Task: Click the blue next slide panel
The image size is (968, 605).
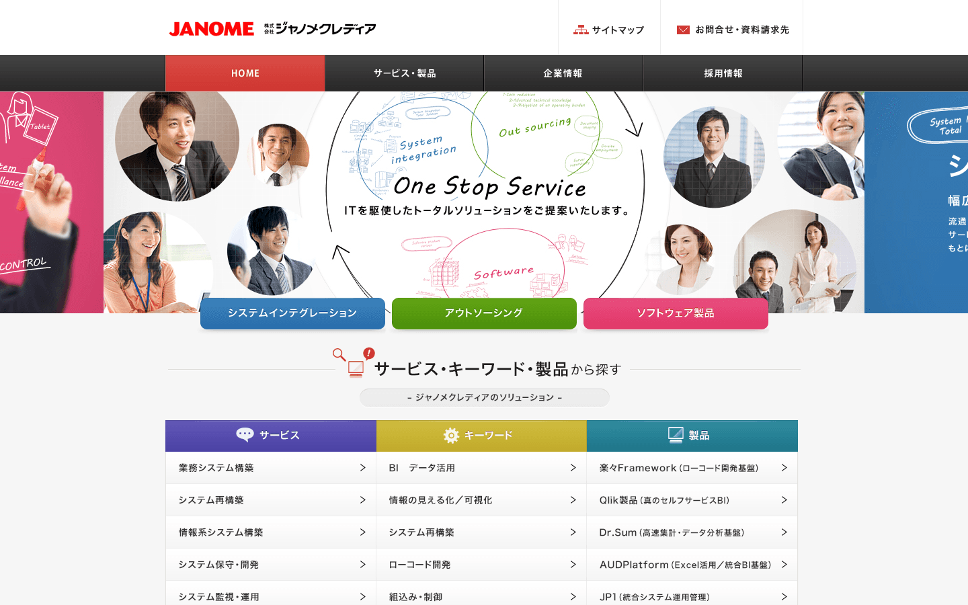Action: click(916, 202)
